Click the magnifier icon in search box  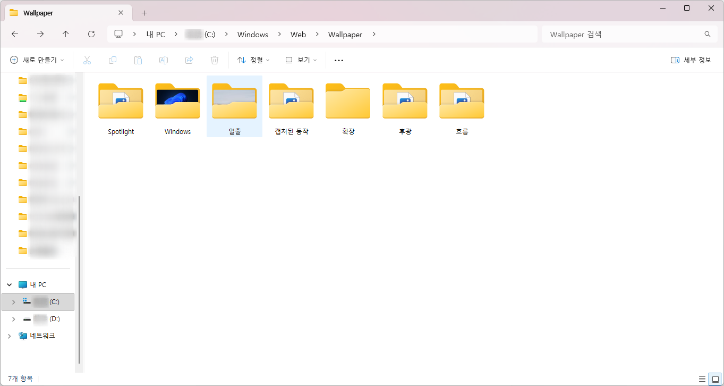coord(708,34)
